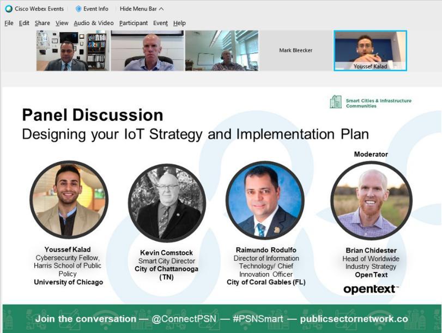The width and height of the screenshot is (442, 333).
Task: Click Brian Chidester's circular portrait
Action: pyautogui.click(x=371, y=201)
